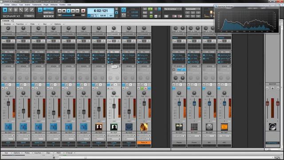Click the 6:02:121 time display
The width and height of the screenshot is (284, 160).
tap(101, 11)
